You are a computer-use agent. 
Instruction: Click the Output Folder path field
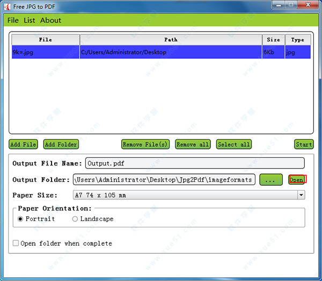(x=164, y=180)
